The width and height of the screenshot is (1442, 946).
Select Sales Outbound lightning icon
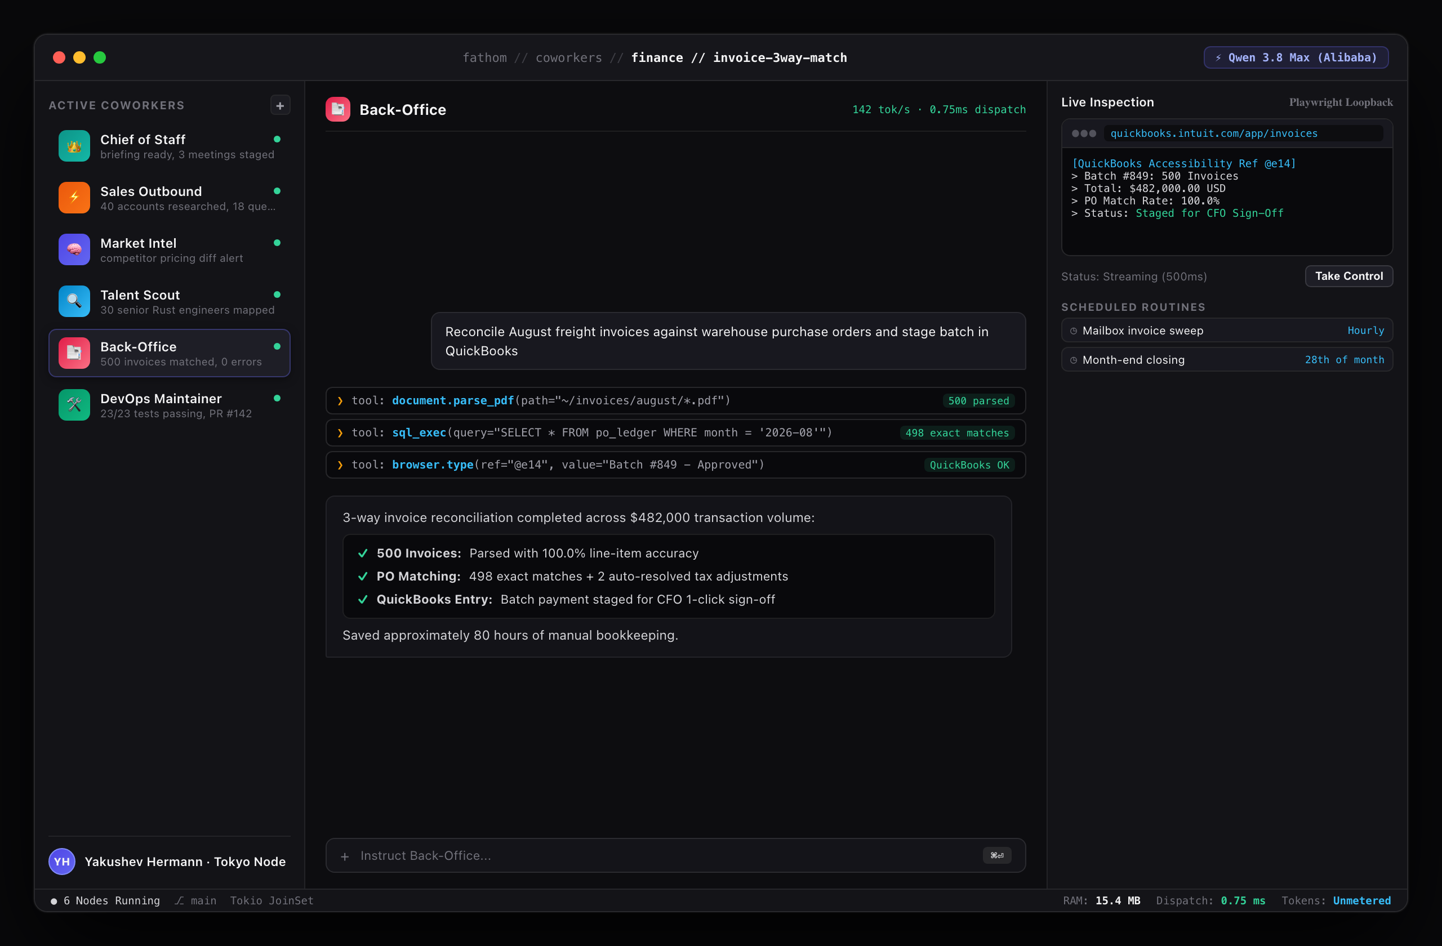(x=74, y=198)
